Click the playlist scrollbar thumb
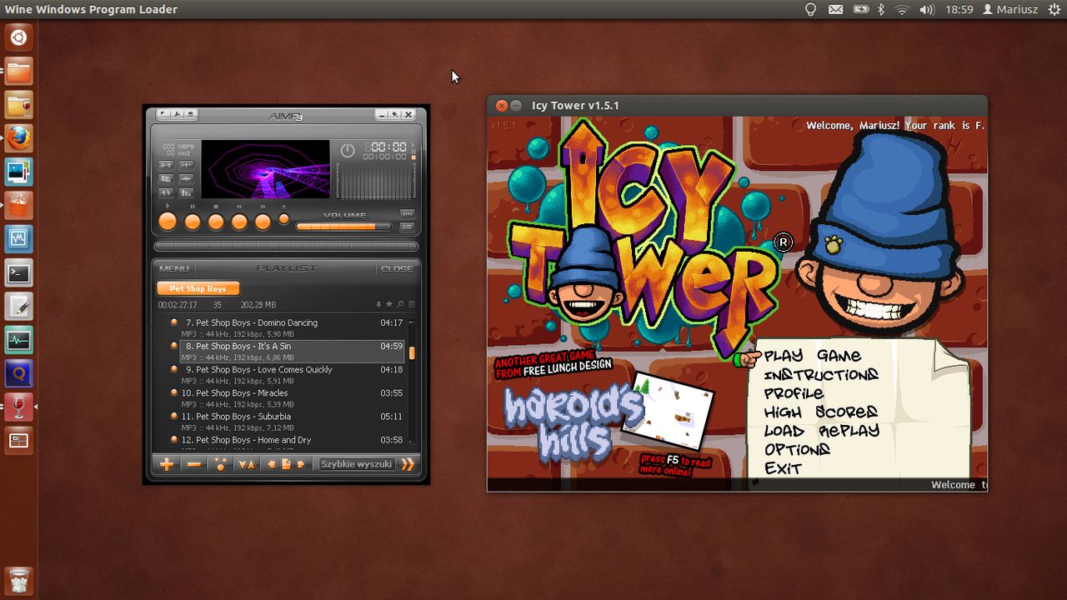The width and height of the screenshot is (1067, 600). 412,352
